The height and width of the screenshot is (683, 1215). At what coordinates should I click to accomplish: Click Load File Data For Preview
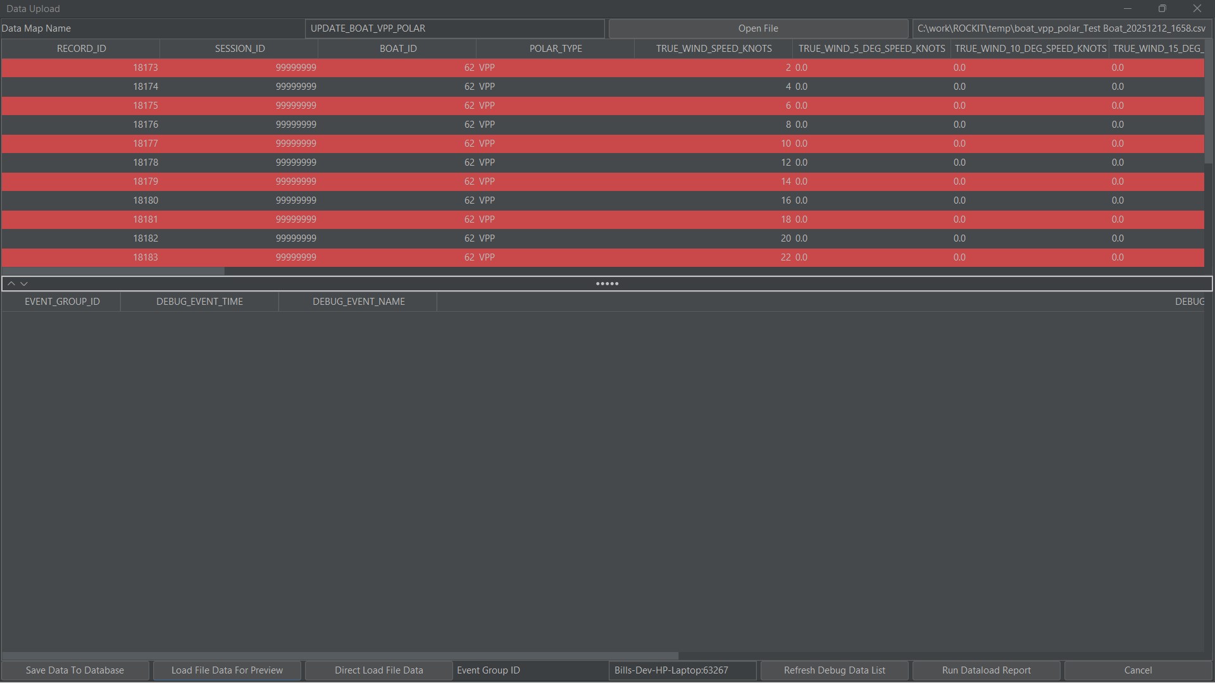click(227, 670)
